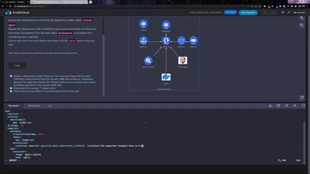
Task: Click the central alpha-xyz deployment icon
Action: click(166, 41)
